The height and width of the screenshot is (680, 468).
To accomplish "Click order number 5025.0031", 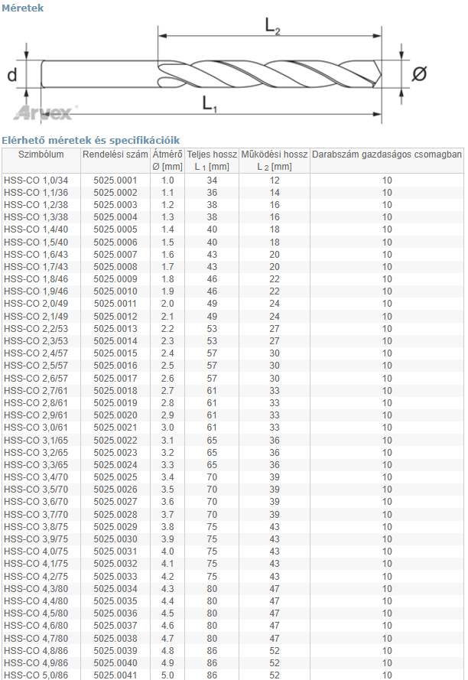I will click(x=115, y=551).
